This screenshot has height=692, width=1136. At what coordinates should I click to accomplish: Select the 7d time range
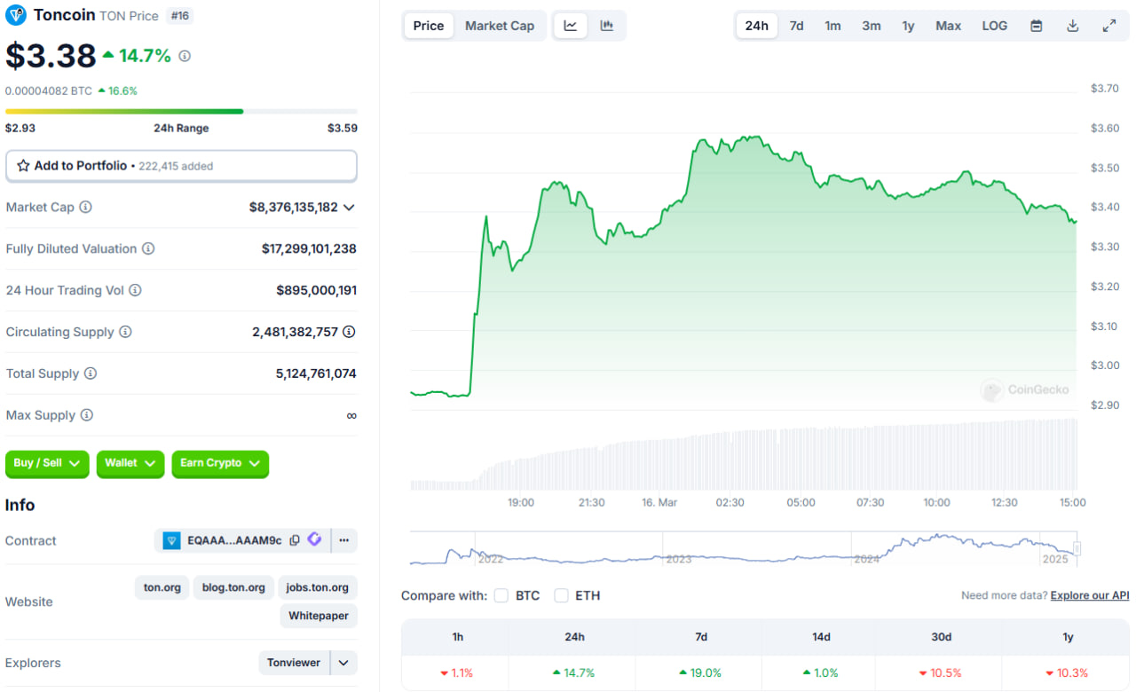click(x=797, y=26)
